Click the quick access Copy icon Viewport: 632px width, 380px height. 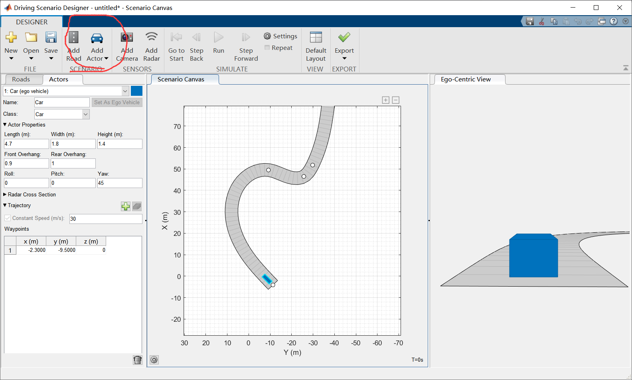(x=554, y=22)
